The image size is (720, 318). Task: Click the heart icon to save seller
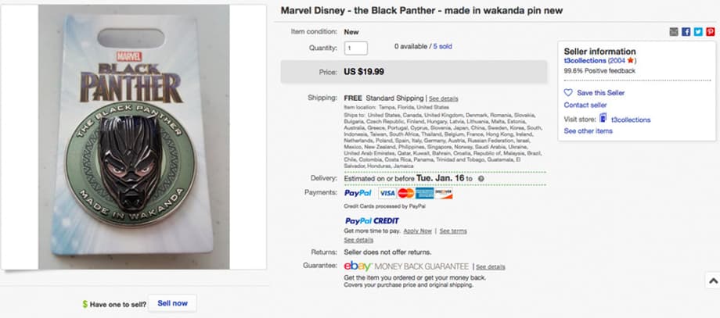click(x=569, y=92)
